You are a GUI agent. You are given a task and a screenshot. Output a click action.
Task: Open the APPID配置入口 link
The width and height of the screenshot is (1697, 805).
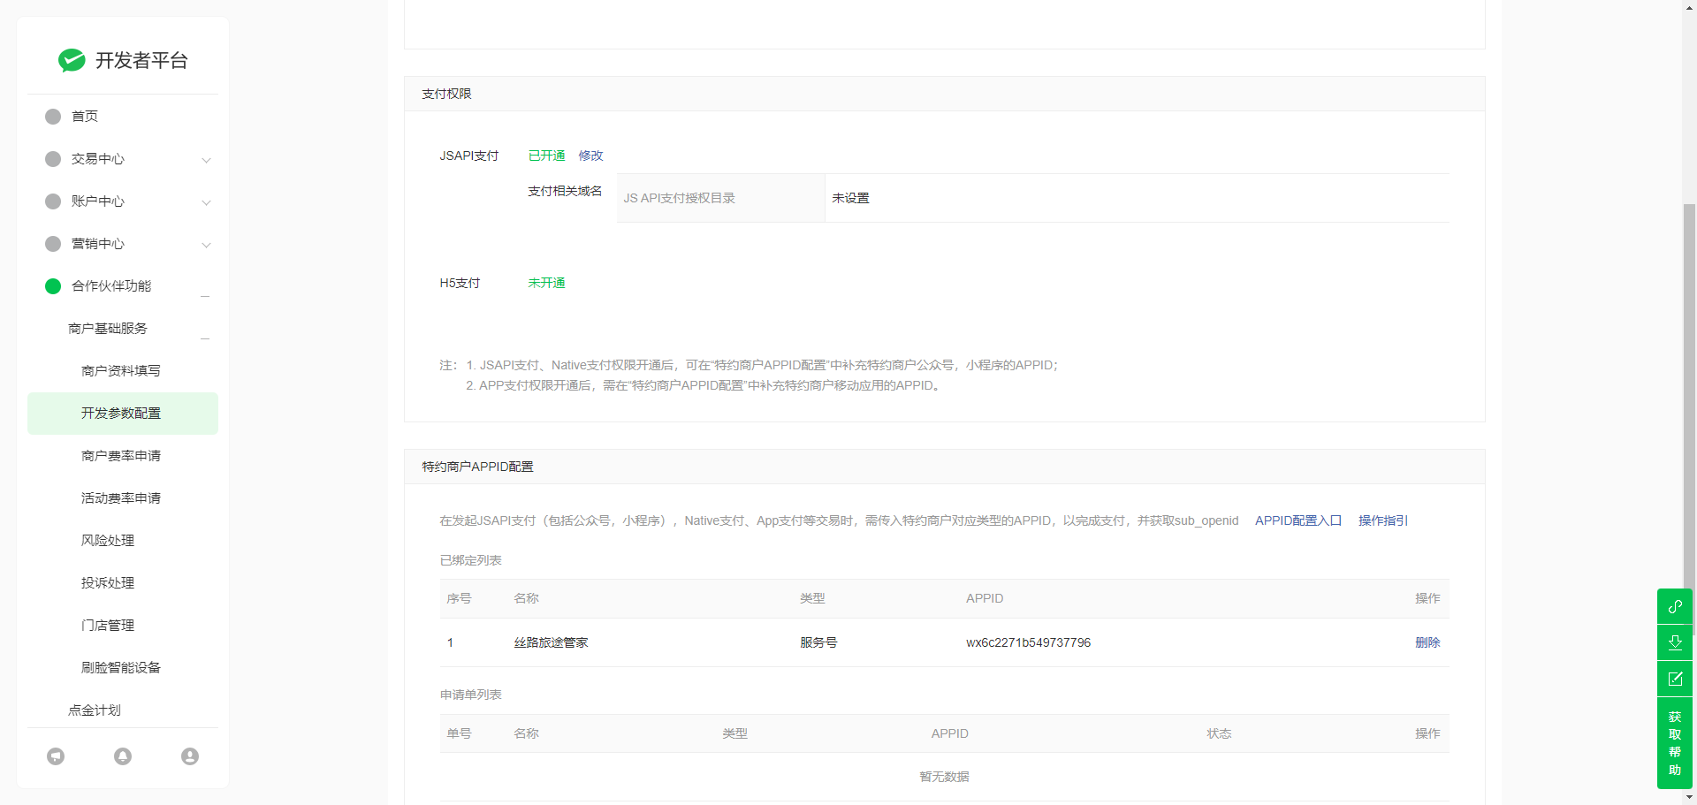(1298, 520)
